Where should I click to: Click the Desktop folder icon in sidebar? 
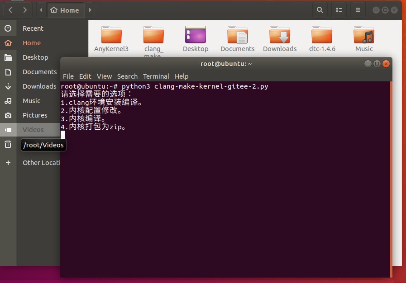coord(8,57)
